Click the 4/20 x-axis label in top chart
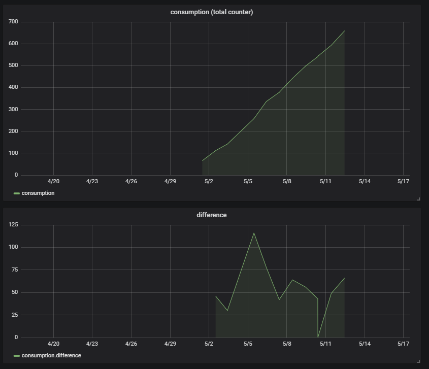Screen dimensions: 429x369 pos(53,181)
